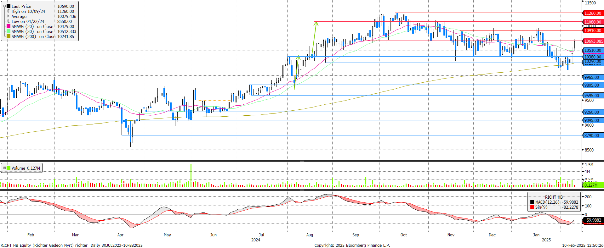The height and width of the screenshot is (248, 604).
Task: Click the 'Apr' label on time axis
Action: click(120, 235)
